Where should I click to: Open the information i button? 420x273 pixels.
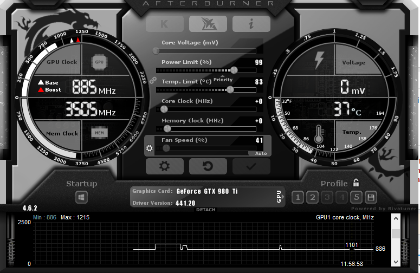[251, 24]
